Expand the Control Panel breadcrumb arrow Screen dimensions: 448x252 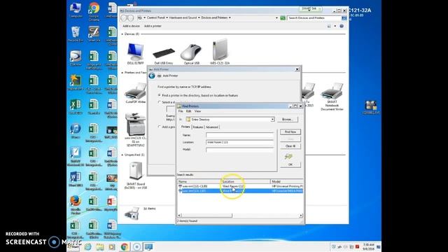[x=167, y=17]
